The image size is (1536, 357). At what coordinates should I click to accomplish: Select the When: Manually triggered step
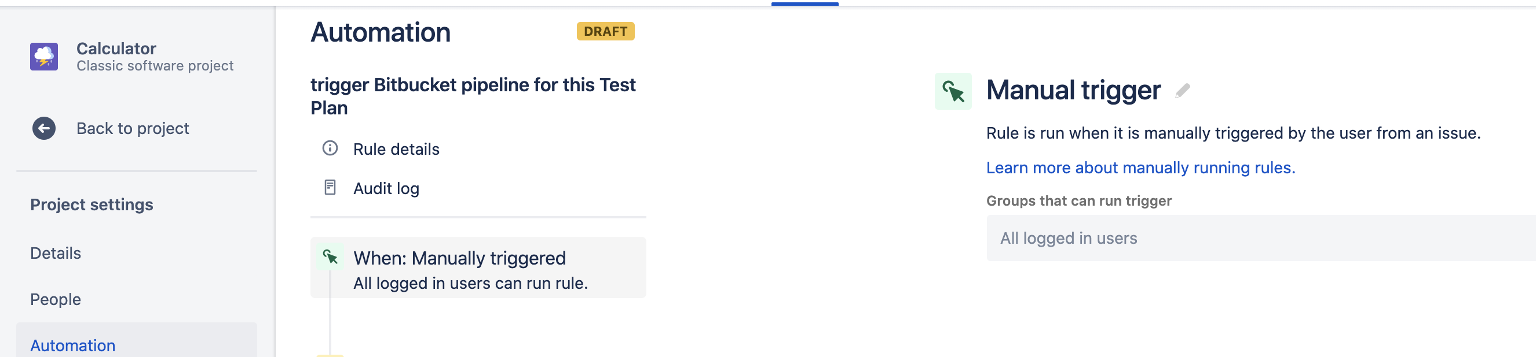point(478,268)
